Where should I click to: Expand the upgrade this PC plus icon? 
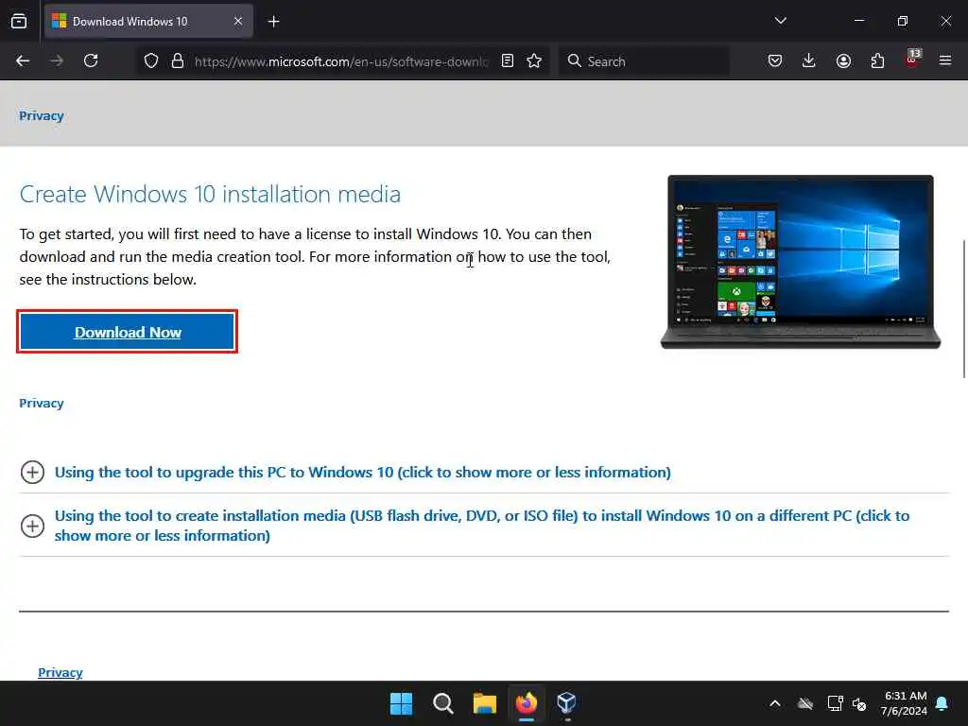(32, 473)
